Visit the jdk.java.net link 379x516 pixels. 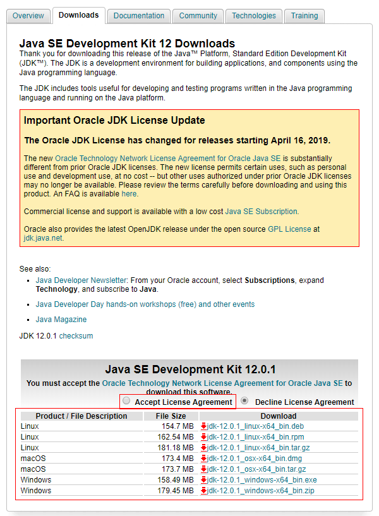[x=43, y=238]
